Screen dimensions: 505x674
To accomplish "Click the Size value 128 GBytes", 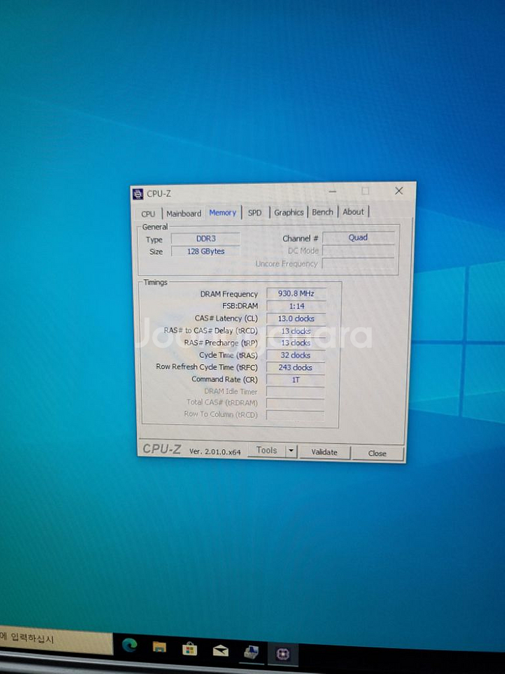I will point(205,251).
